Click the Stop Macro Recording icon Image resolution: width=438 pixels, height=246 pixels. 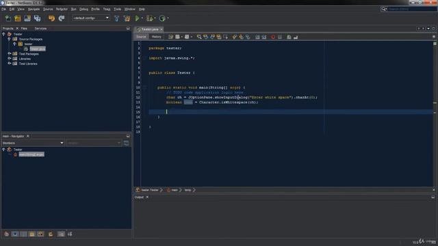pos(280,37)
